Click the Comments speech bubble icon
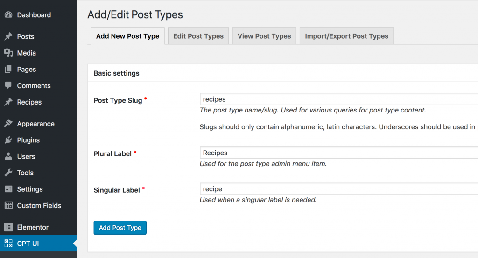Screen dimensions: 478x258 coord(8,86)
